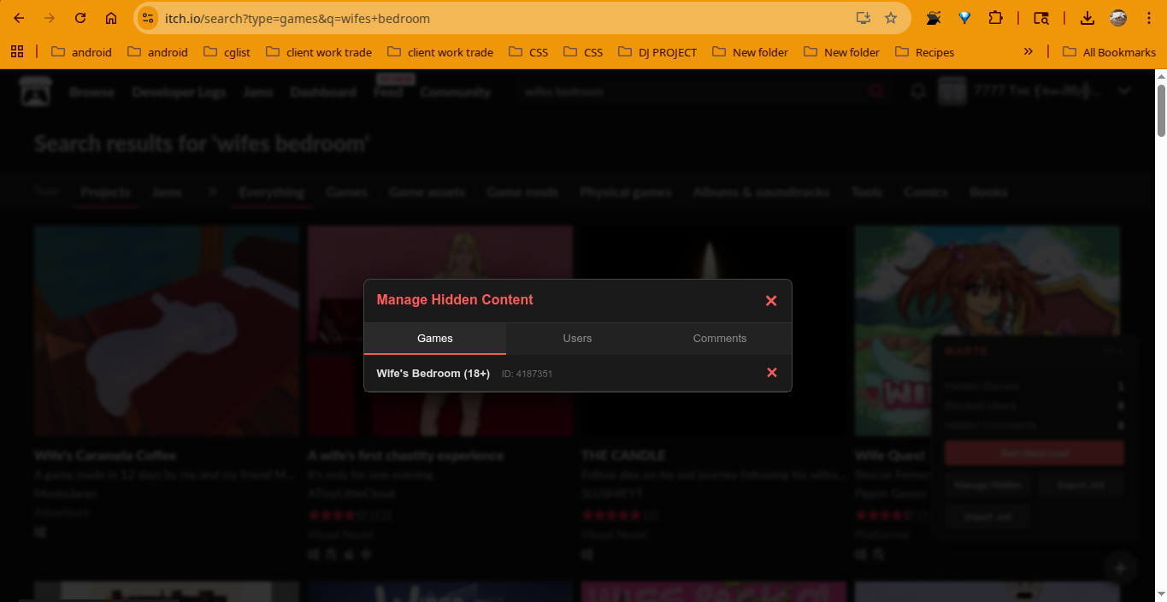This screenshot has width=1167, height=602.
Task: Open the black and orange extension icon
Action: coord(934,18)
